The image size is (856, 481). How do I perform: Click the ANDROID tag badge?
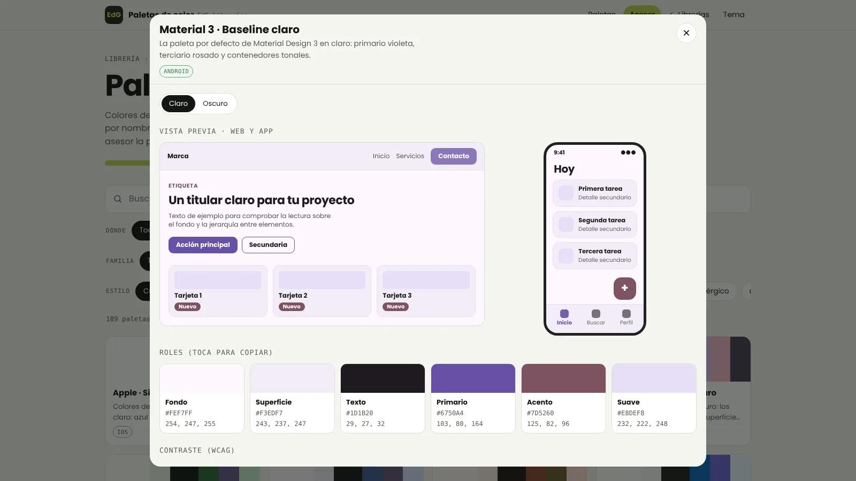pyautogui.click(x=176, y=71)
